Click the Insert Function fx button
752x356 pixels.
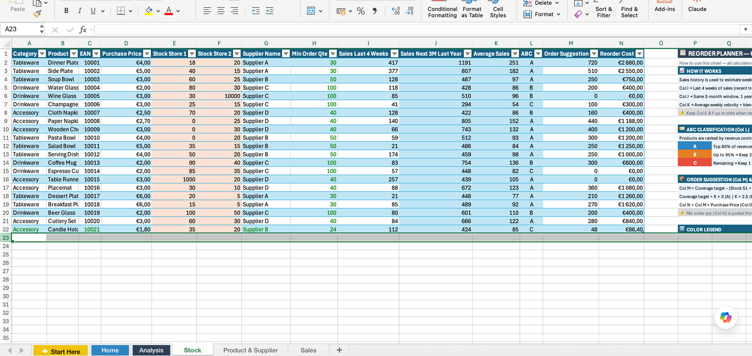[83, 30]
